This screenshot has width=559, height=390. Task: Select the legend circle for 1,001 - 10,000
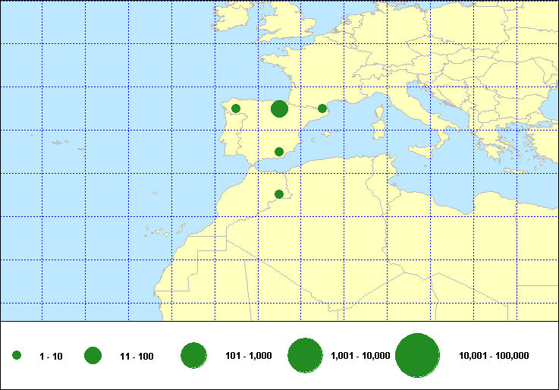click(306, 355)
